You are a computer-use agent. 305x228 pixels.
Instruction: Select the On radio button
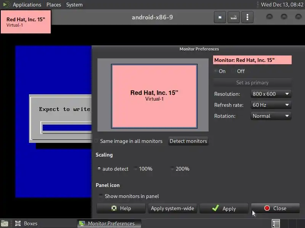click(220, 71)
